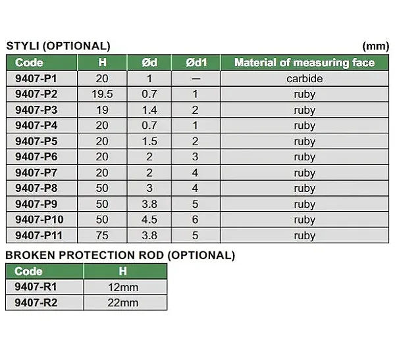Click the 4.5 diameter value
This screenshot has width=395, height=355.
point(149,220)
